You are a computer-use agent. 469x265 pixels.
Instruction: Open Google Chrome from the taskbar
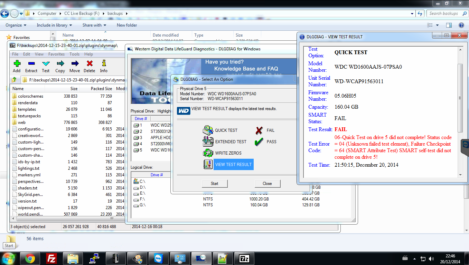tap(30, 258)
